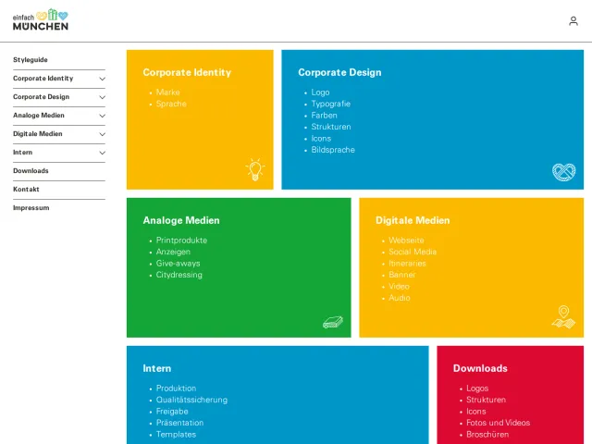
Task: Expand Corporate Design chevron in the sidebar
Action: (102, 97)
